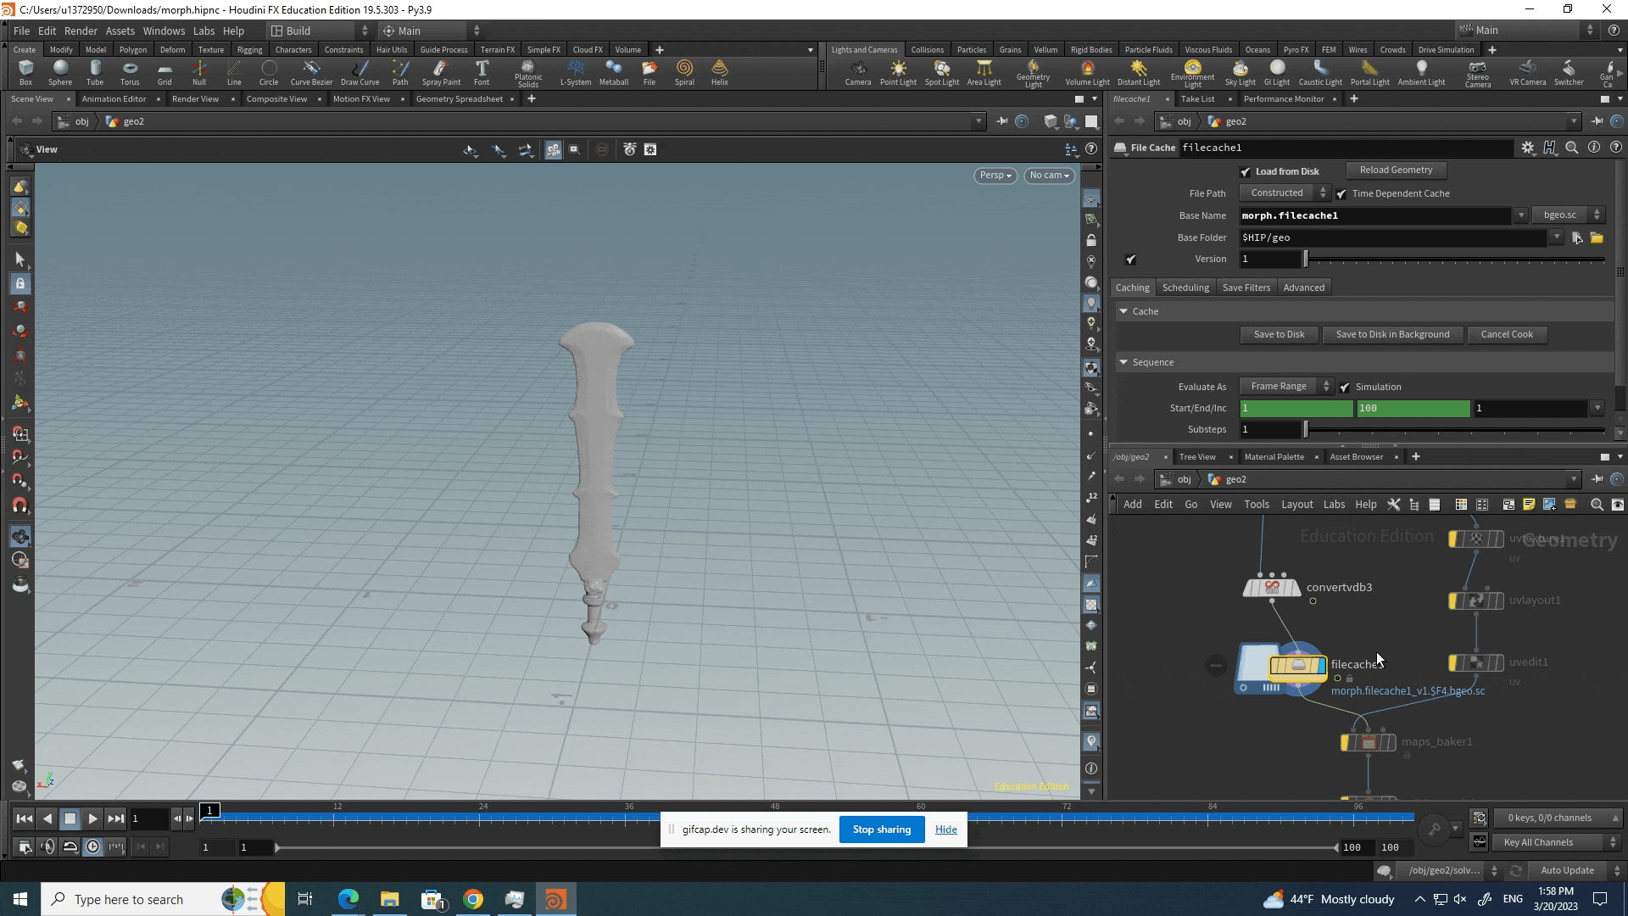Click the Cancel Cook button
This screenshot has height=916, width=1628.
click(x=1507, y=335)
